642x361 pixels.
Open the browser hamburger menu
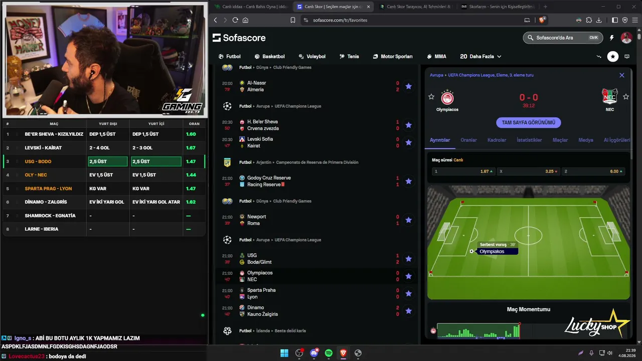pos(634,20)
